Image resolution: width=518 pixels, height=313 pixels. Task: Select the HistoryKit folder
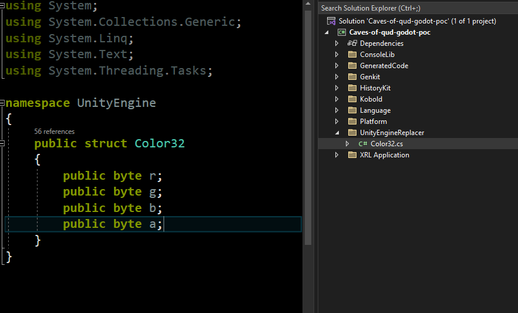tap(375, 88)
